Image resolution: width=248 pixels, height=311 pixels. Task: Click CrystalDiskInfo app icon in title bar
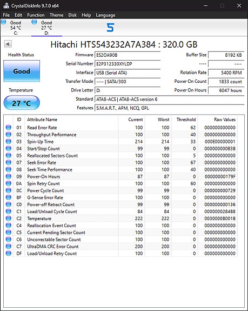click(6, 5)
